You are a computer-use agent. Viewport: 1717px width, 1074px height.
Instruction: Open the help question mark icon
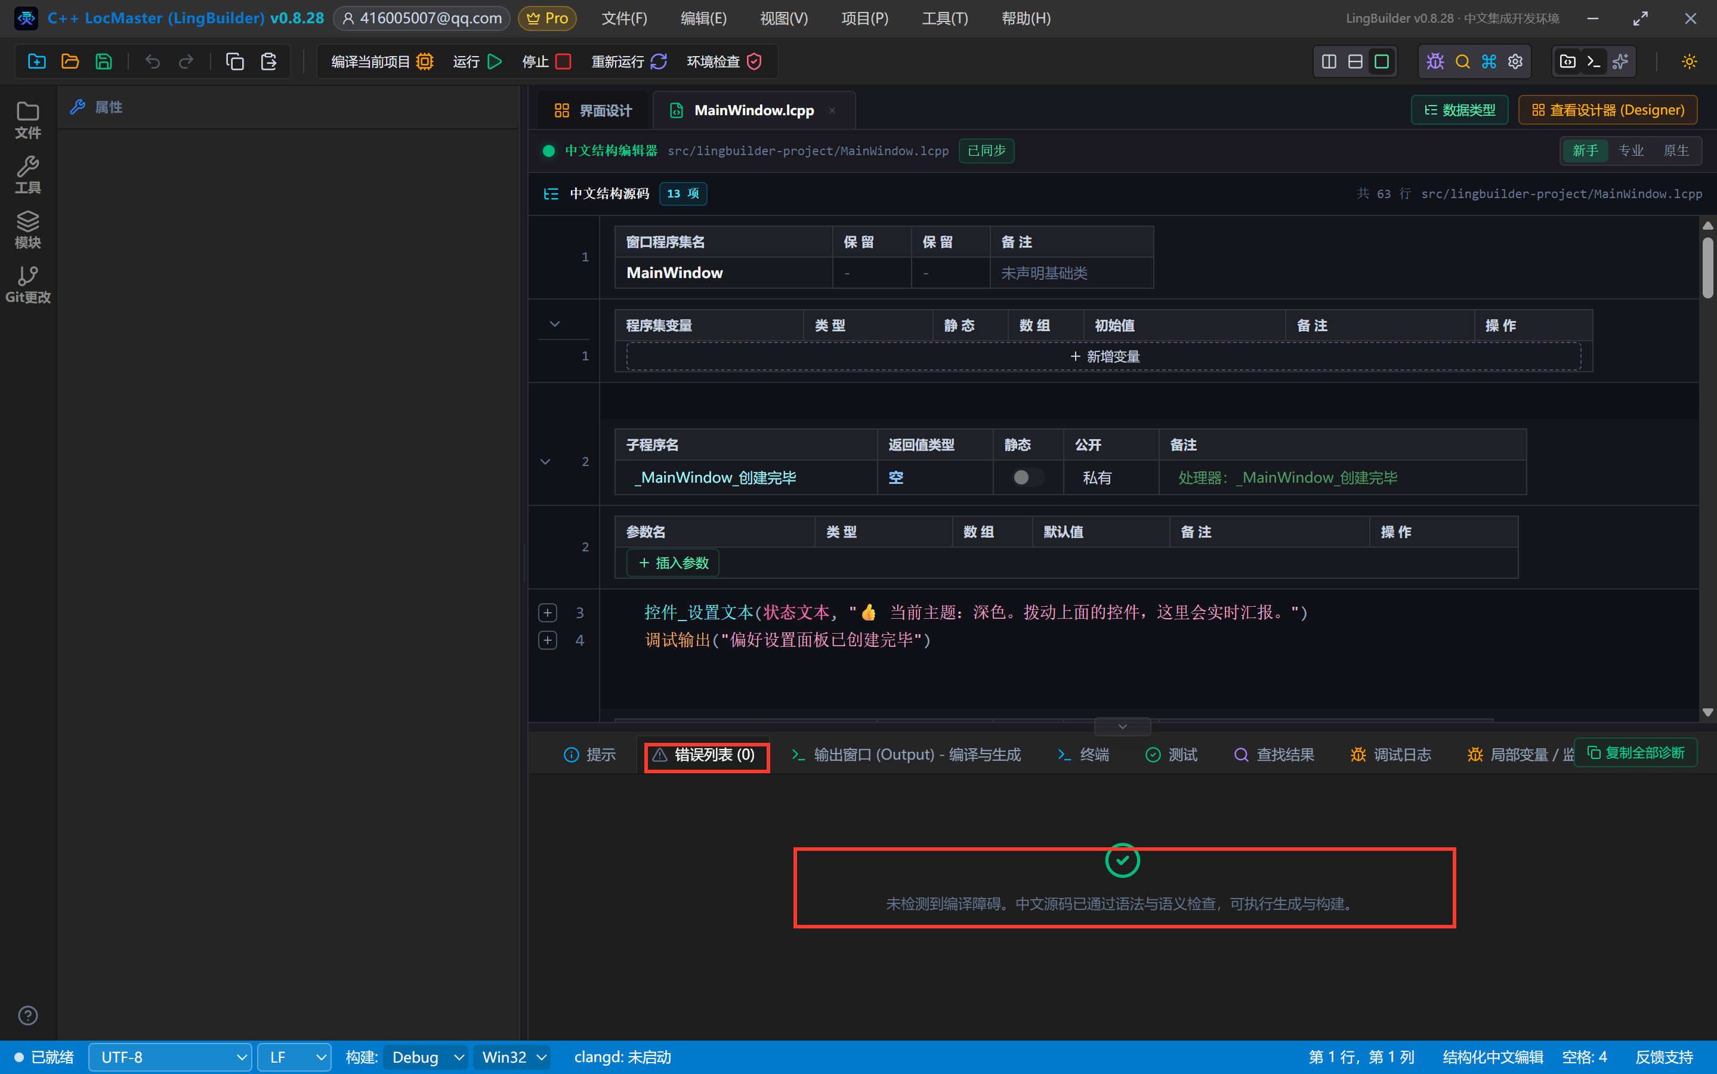point(27,1015)
